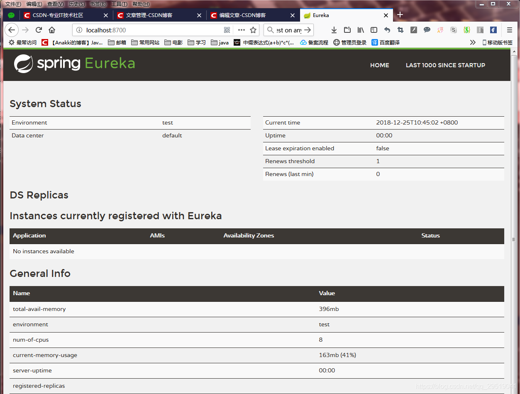Open the 编辑(E) menu

click(x=34, y=4)
